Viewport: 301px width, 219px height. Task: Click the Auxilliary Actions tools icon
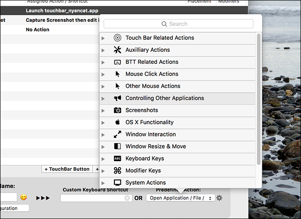[117, 50]
